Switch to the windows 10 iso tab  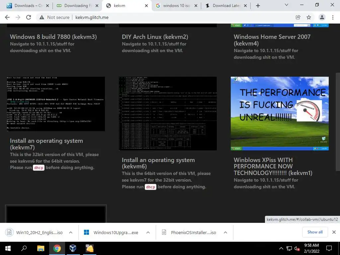click(x=176, y=6)
